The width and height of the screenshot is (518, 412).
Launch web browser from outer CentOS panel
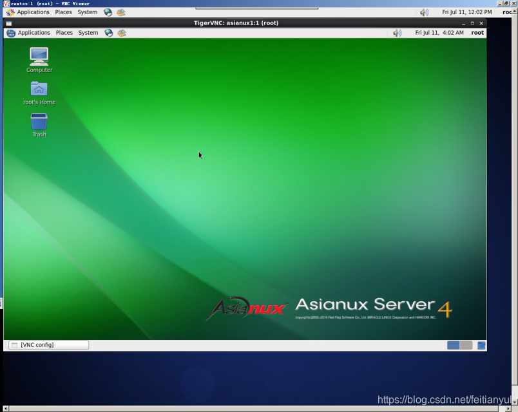[x=108, y=12]
